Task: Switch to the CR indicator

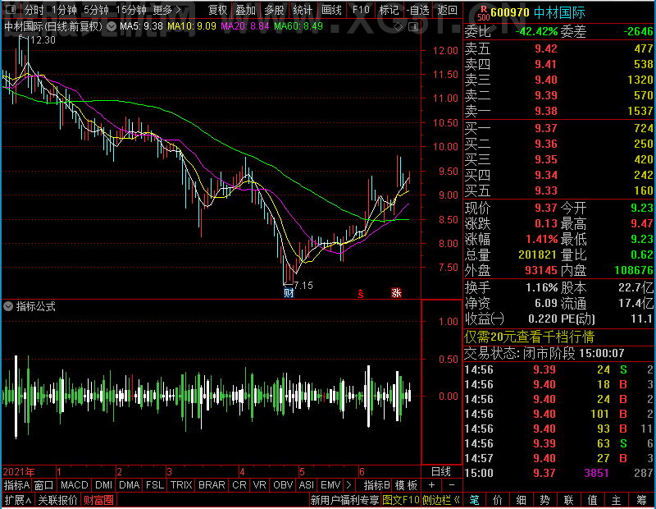Action: tap(239, 485)
